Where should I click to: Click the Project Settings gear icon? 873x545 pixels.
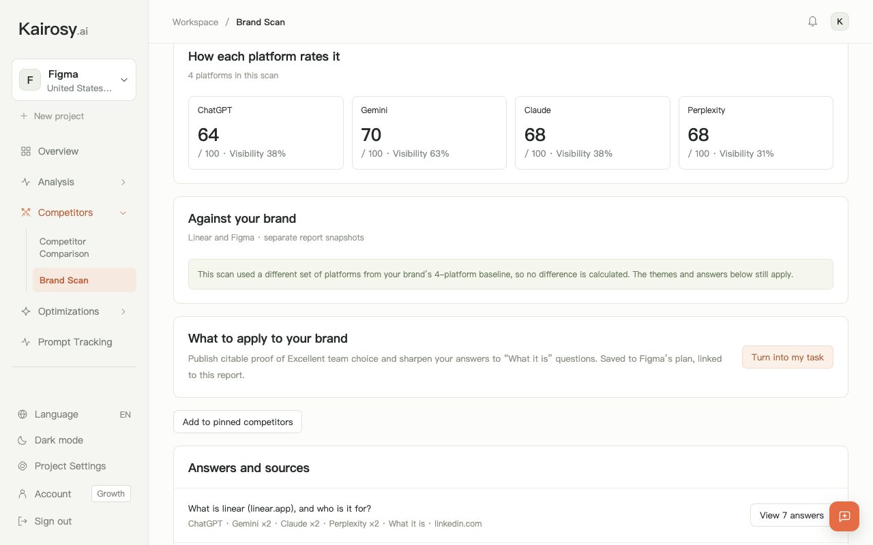pos(23,466)
